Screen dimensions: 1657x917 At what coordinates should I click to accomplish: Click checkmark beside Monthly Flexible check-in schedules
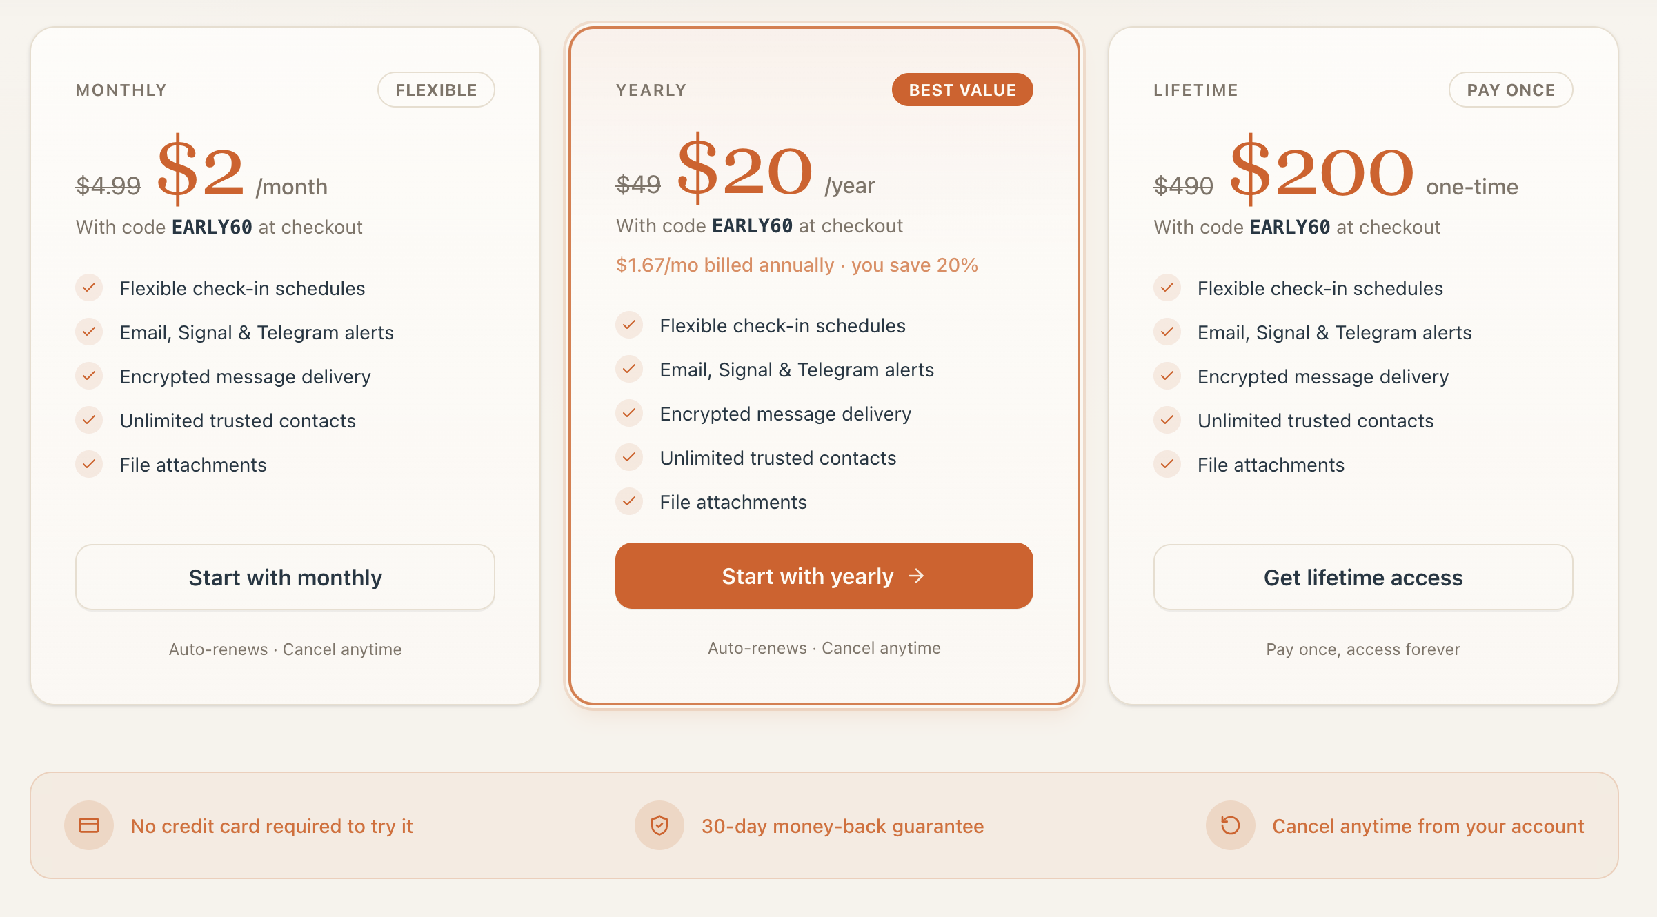point(89,288)
